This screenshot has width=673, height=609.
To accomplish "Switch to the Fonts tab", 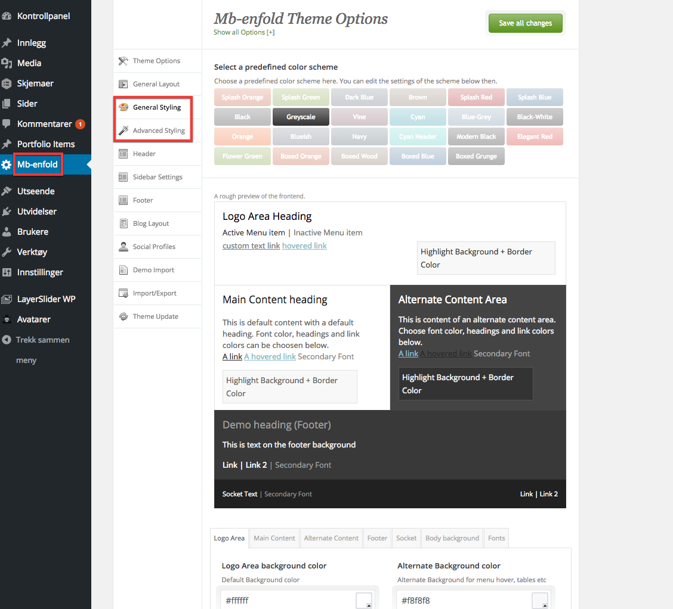I will pyautogui.click(x=496, y=538).
